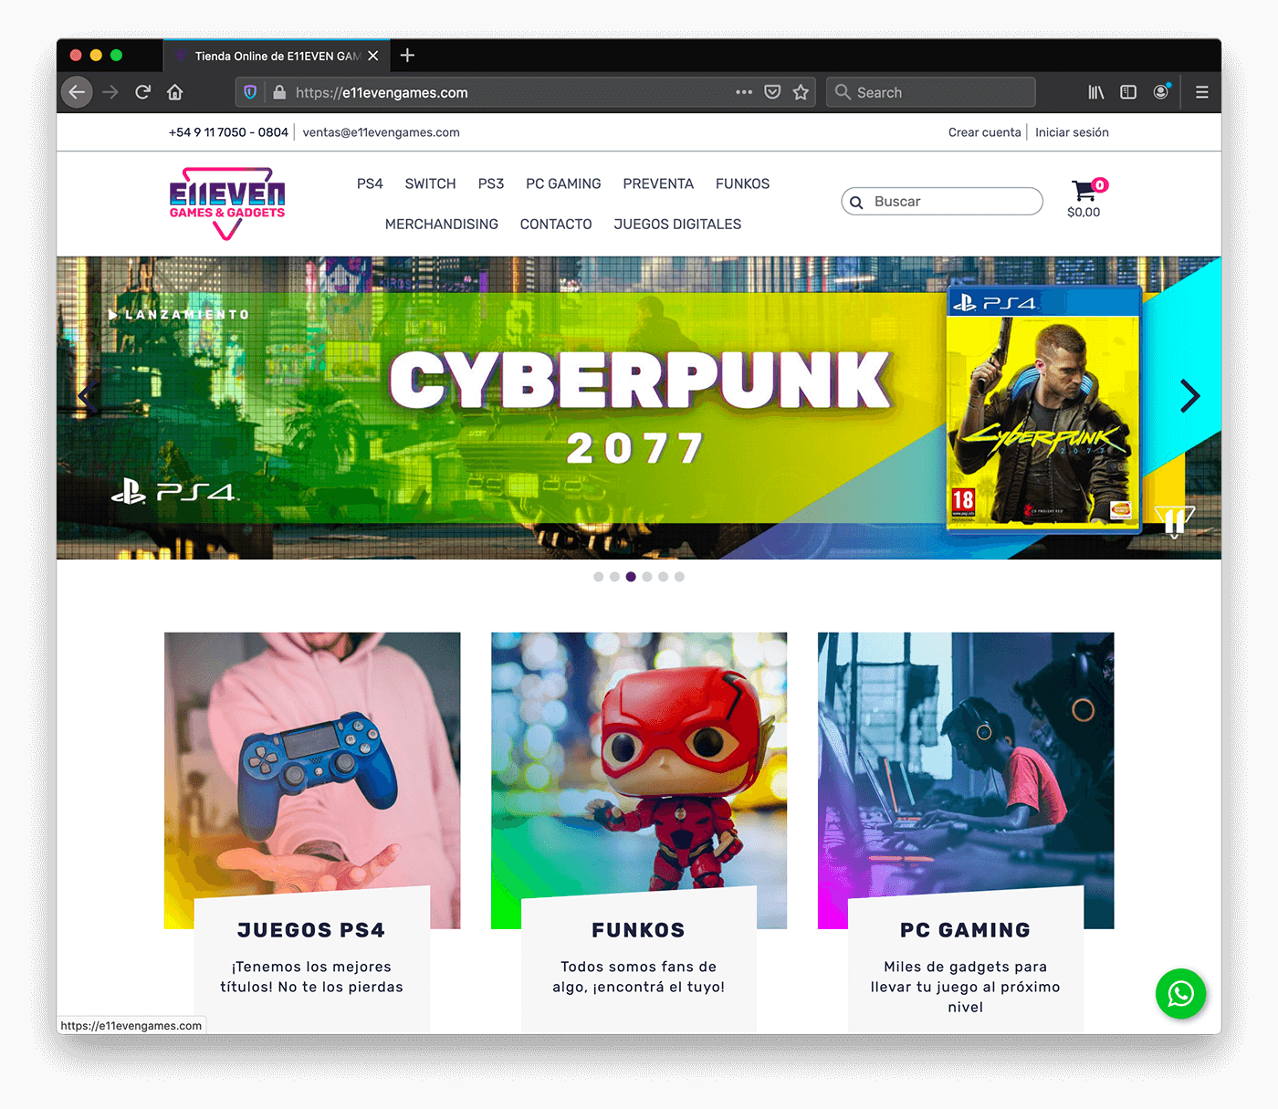Screen dimensions: 1278x1109
Task: Open the FUNKOS Flash figure card
Action: [x=639, y=831]
